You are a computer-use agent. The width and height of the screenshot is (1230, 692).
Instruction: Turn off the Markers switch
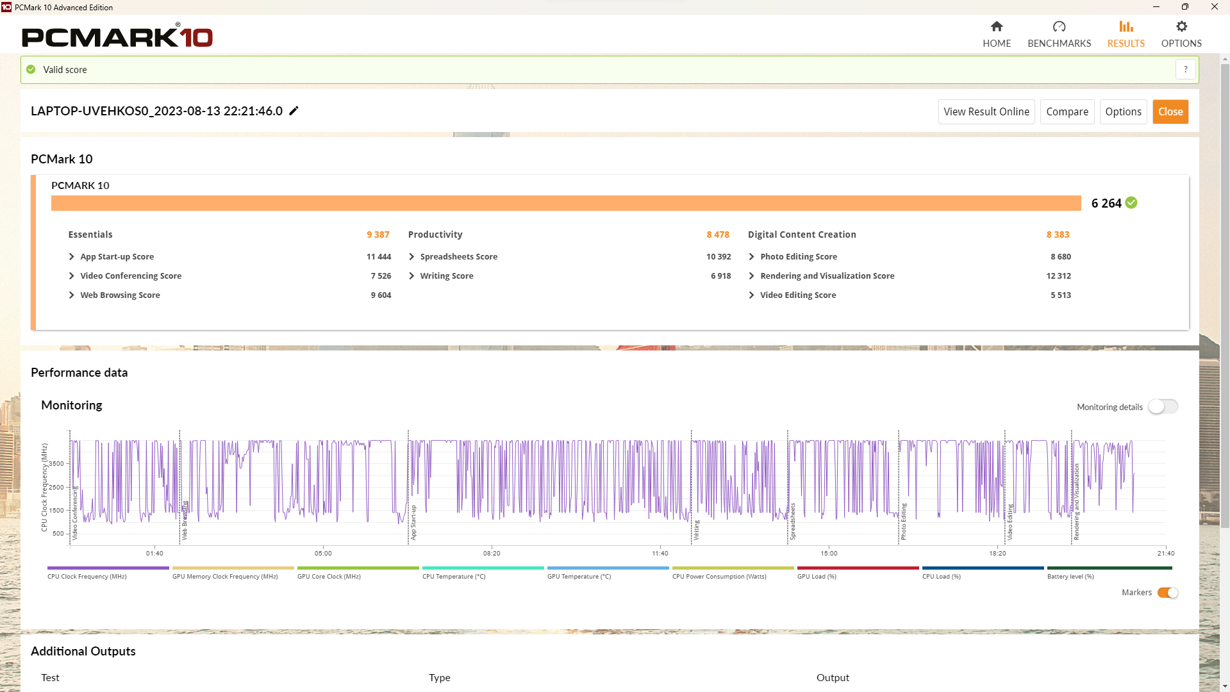pyautogui.click(x=1168, y=593)
